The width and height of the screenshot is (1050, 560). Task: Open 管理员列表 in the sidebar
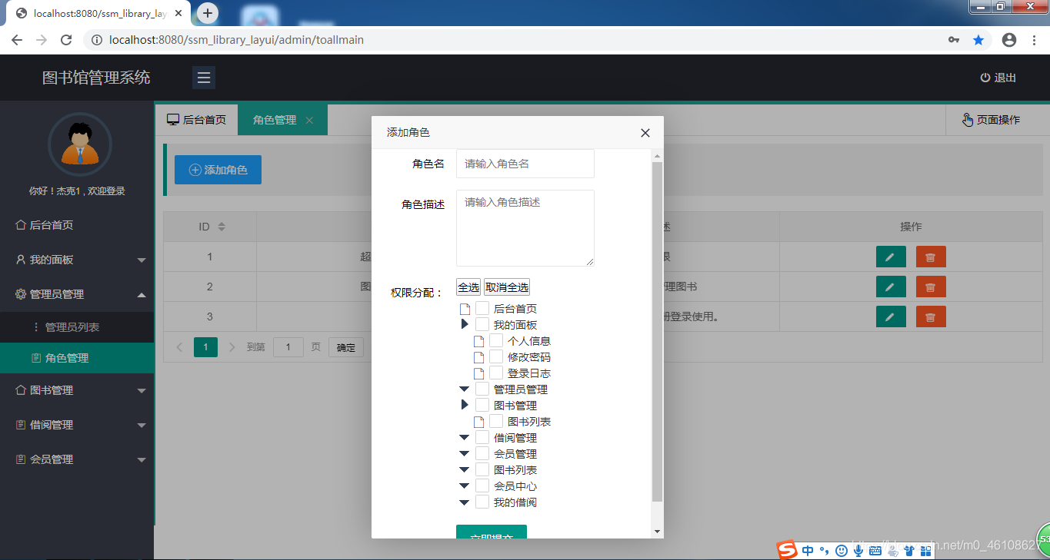(77, 327)
